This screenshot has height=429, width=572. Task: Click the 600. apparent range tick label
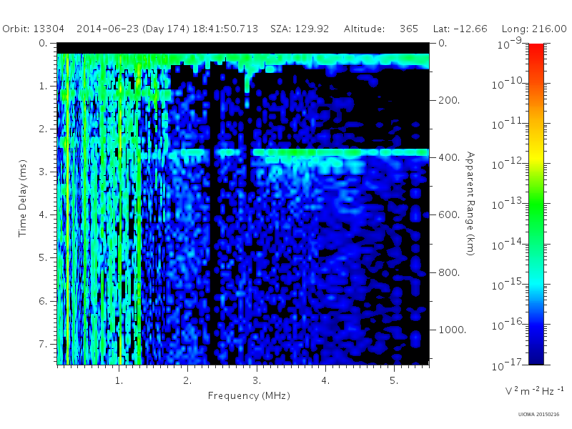449,215
